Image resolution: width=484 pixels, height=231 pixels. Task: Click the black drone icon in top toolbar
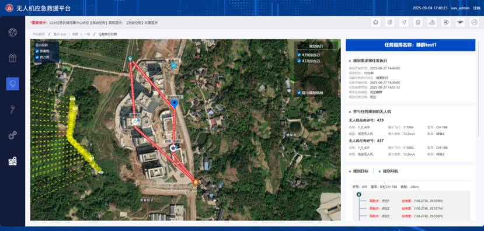point(460,23)
